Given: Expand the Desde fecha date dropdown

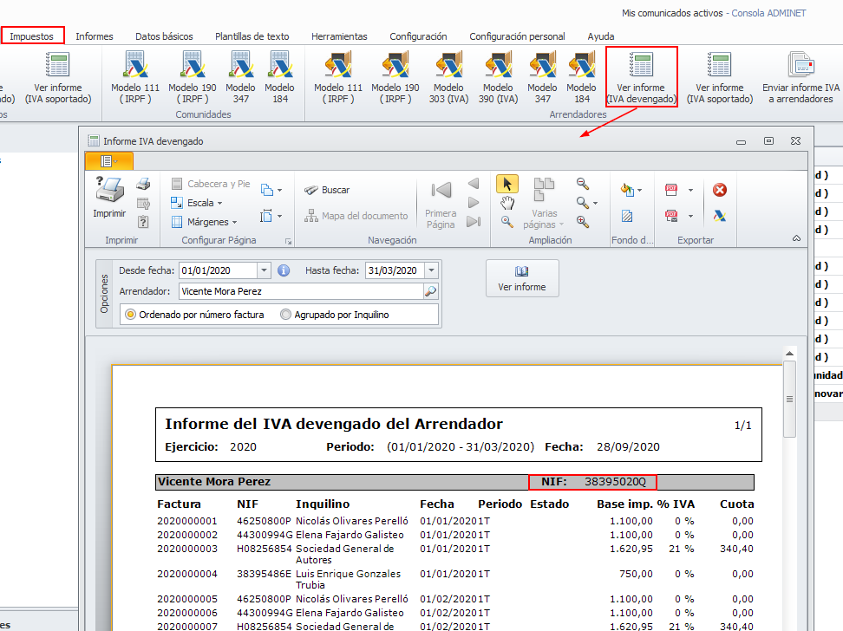Looking at the screenshot, I should [x=265, y=270].
